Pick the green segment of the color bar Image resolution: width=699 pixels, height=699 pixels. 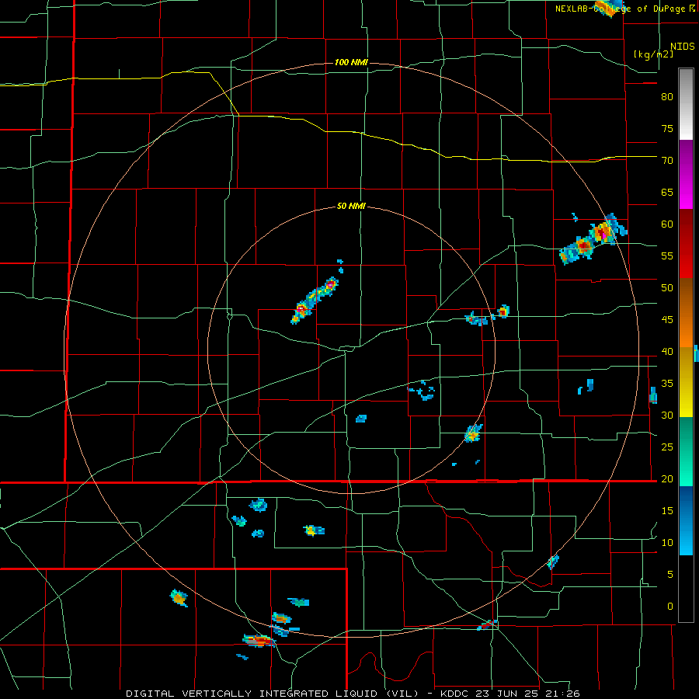point(686,451)
